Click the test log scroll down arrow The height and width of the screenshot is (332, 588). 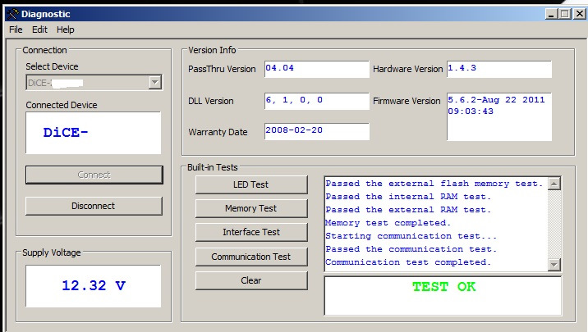pyautogui.click(x=554, y=264)
